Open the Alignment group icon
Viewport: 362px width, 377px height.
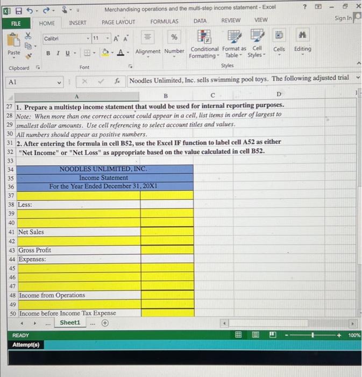point(147,37)
